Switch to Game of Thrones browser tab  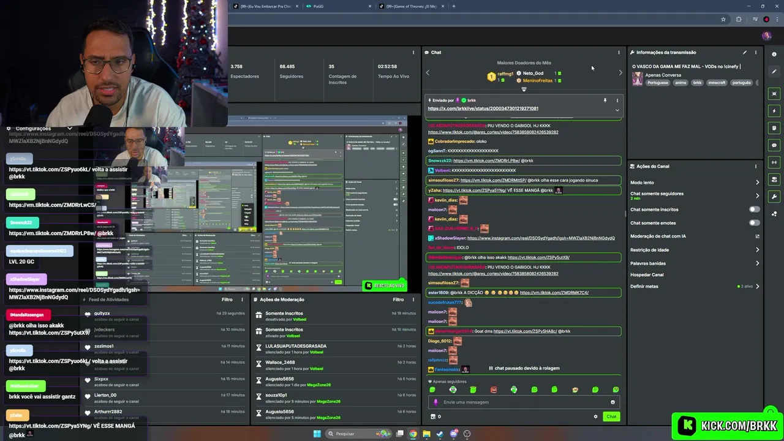(412, 6)
